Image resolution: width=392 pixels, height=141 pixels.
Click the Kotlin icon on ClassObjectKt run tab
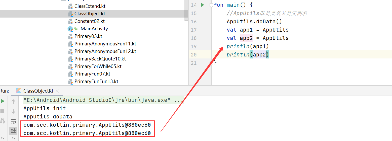(x=19, y=91)
